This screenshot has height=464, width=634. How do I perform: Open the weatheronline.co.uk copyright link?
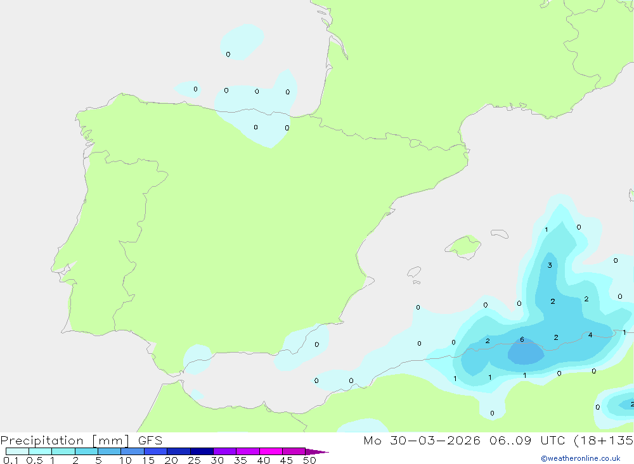pos(581,458)
